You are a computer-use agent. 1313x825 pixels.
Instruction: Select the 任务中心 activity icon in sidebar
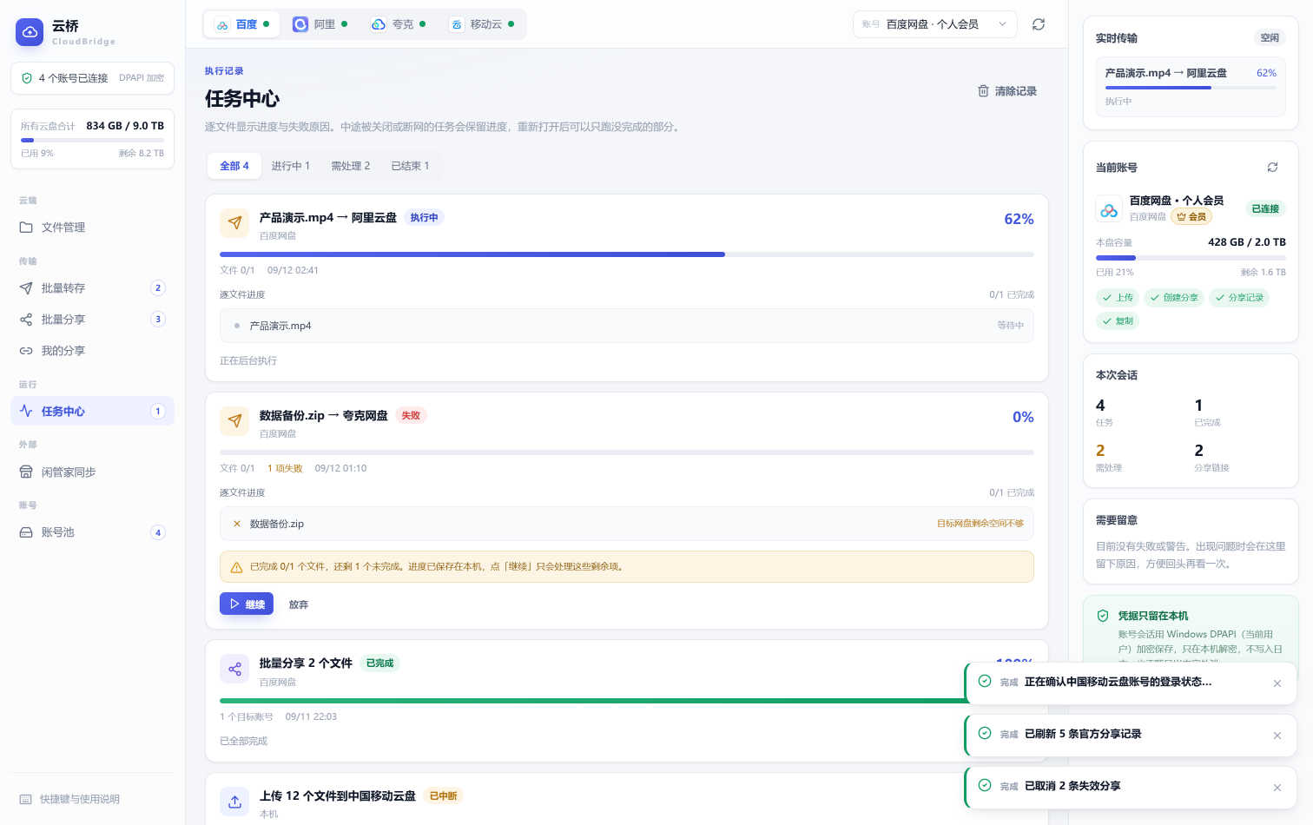26,412
